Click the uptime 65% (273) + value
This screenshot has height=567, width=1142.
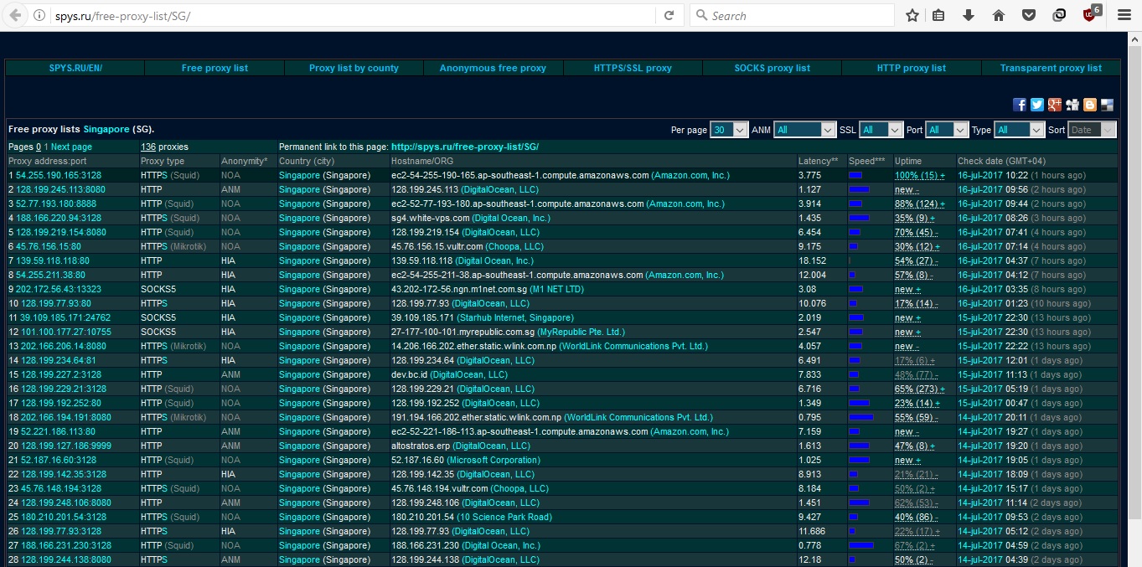[919, 389]
